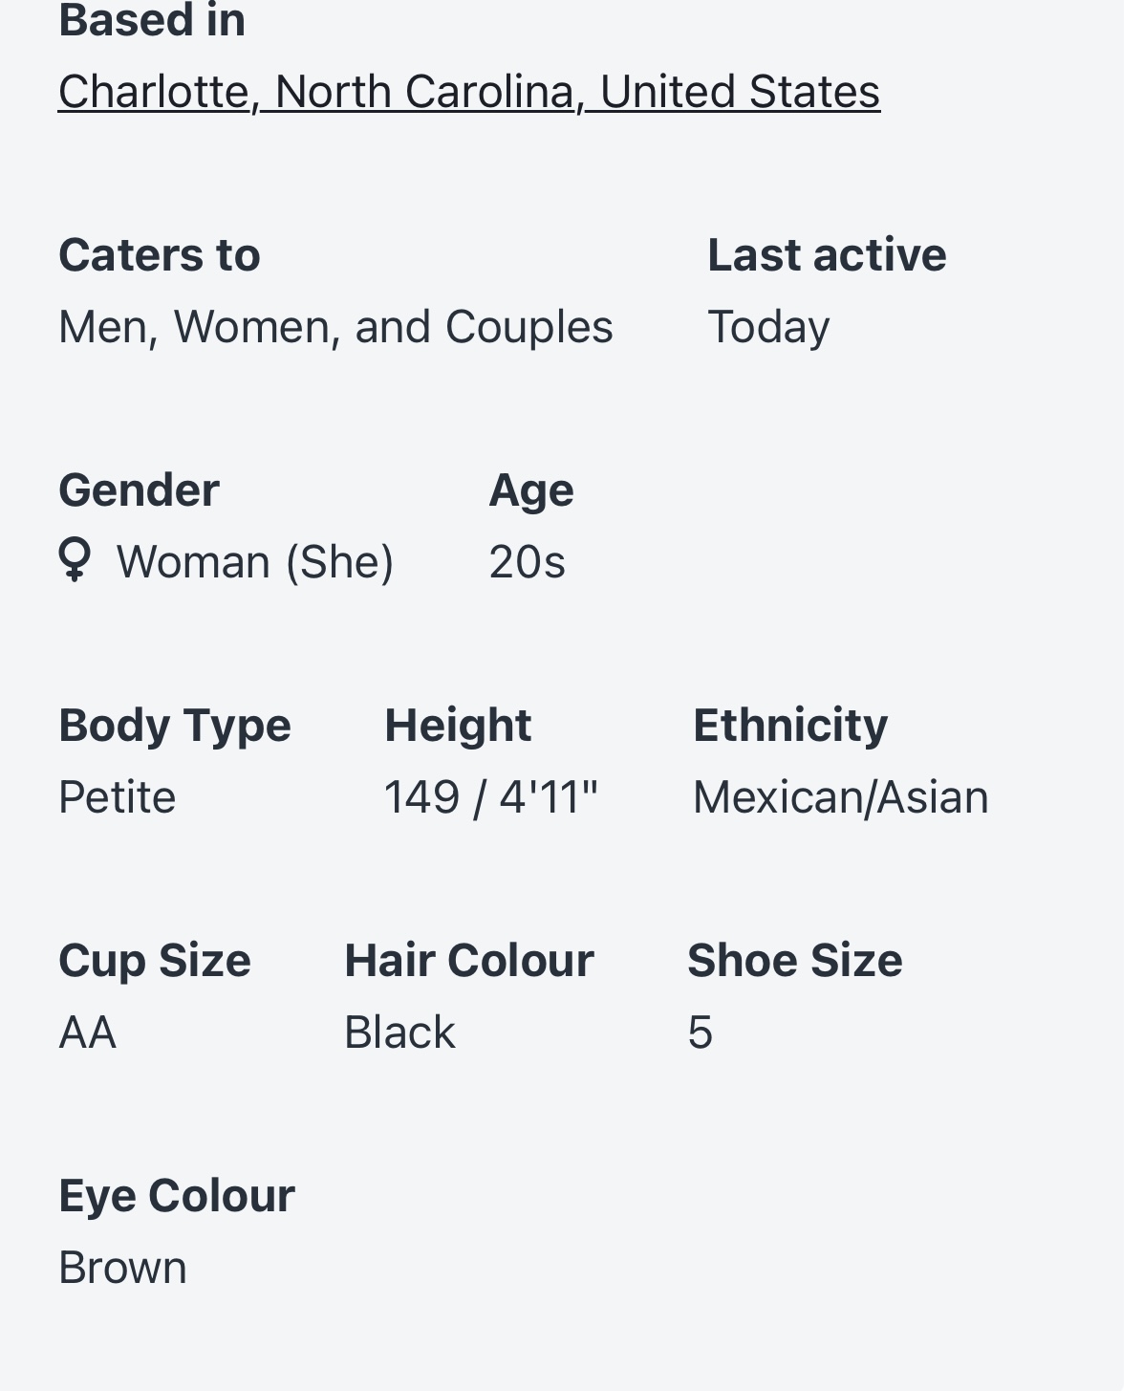The image size is (1143, 1391).
Task: Click the 'Gender' label
Action: point(139,490)
